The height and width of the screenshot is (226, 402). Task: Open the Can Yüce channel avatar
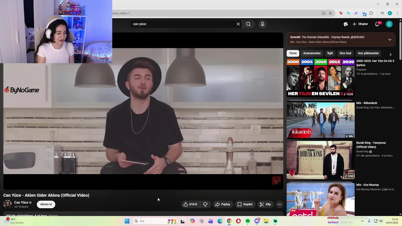[x=8, y=204]
